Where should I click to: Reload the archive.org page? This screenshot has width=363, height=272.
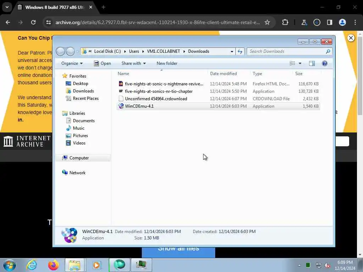click(33, 22)
